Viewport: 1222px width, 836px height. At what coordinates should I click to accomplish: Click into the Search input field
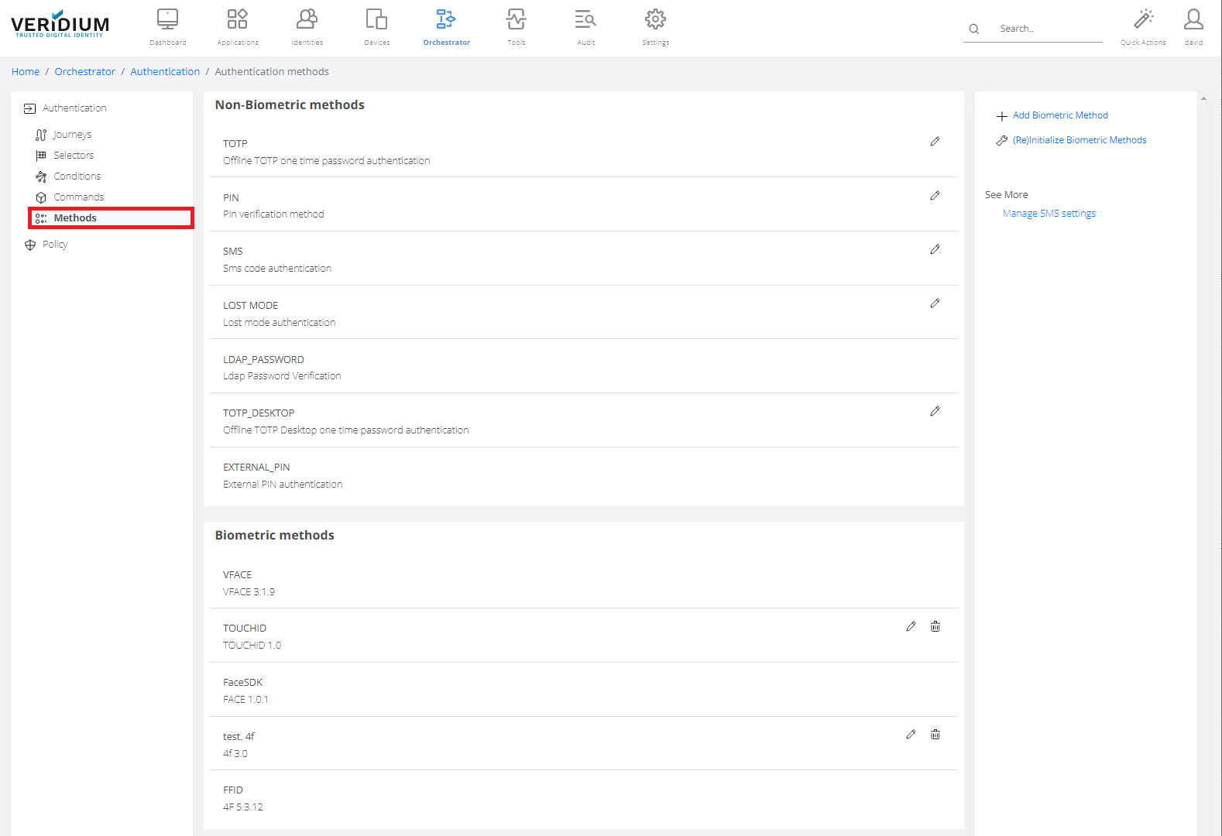1045,29
